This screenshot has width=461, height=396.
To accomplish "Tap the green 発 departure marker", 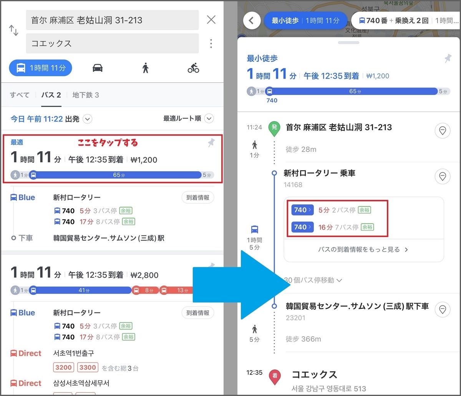I will coord(274,129).
